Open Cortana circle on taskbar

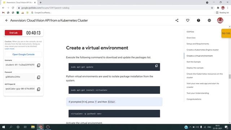click(x=18, y=127)
